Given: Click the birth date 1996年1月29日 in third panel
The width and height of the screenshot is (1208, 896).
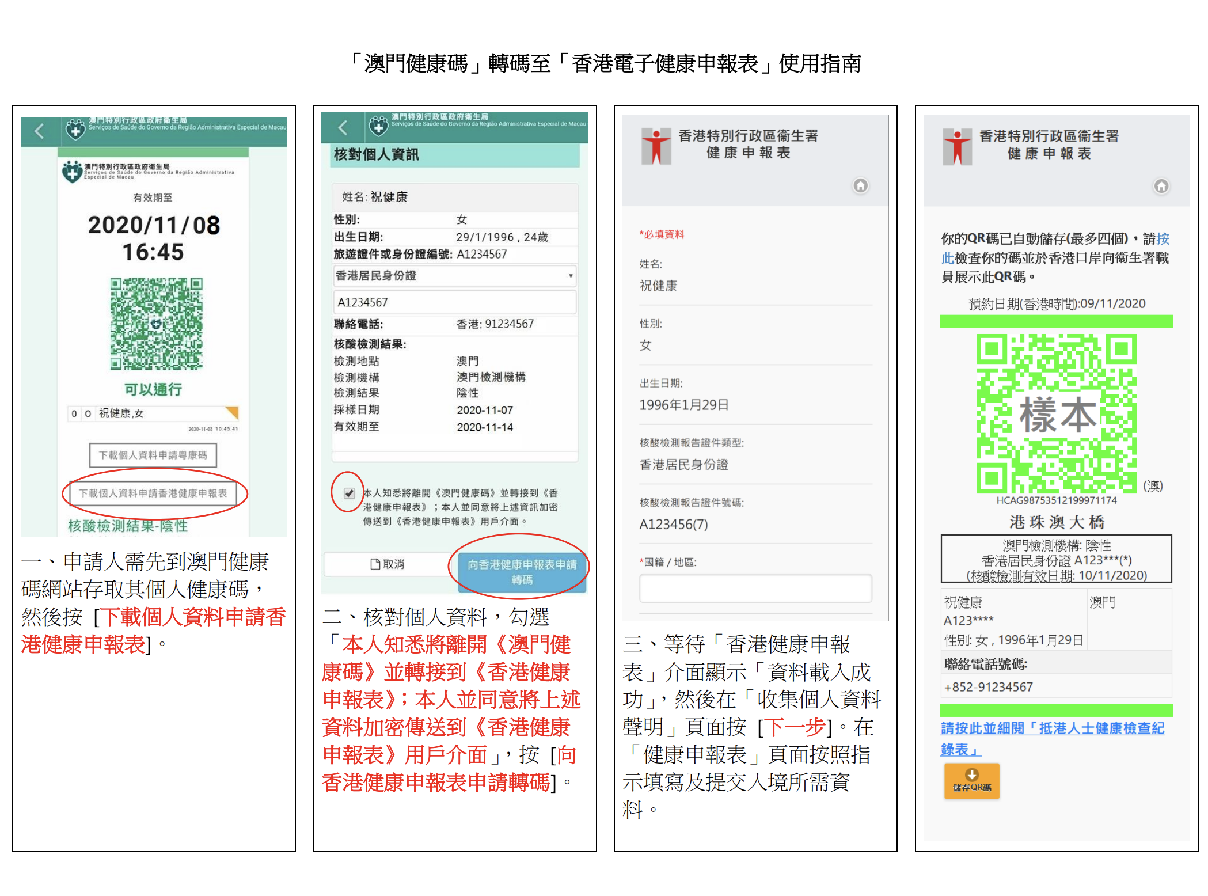Looking at the screenshot, I should point(683,405).
